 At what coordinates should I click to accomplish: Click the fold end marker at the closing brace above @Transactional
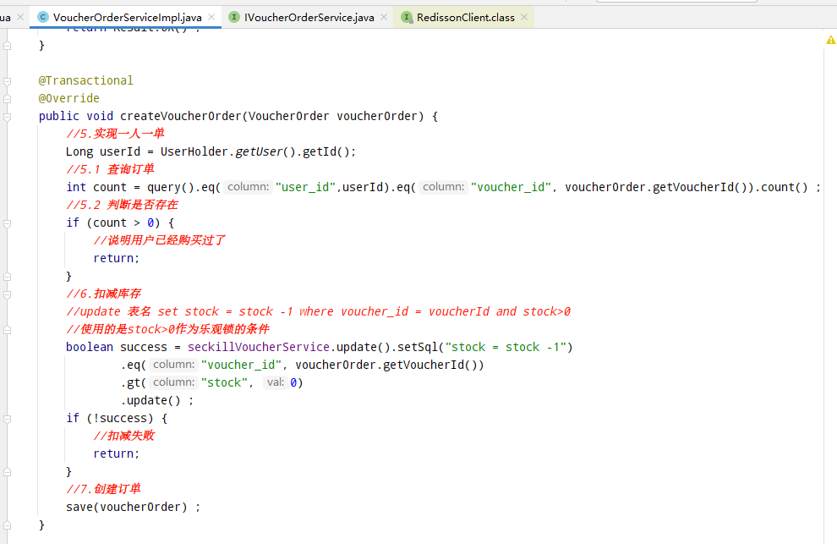coord(7,46)
